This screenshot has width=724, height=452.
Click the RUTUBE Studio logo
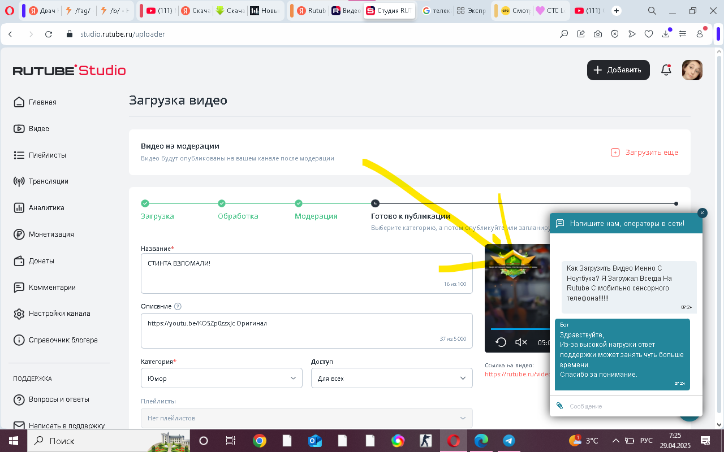(x=69, y=70)
